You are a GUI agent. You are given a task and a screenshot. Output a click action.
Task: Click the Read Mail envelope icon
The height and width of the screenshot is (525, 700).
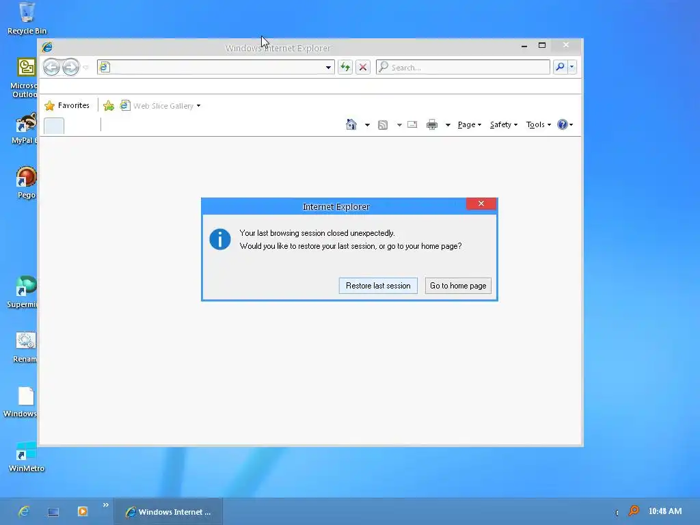412,124
